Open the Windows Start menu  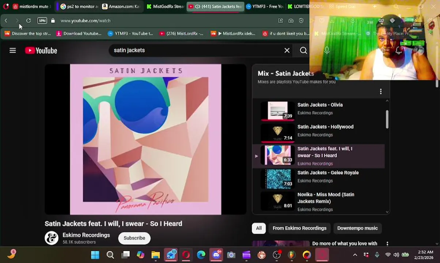pos(95,255)
